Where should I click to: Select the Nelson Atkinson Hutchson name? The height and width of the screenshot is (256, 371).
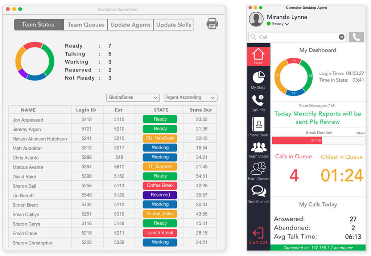(40, 139)
